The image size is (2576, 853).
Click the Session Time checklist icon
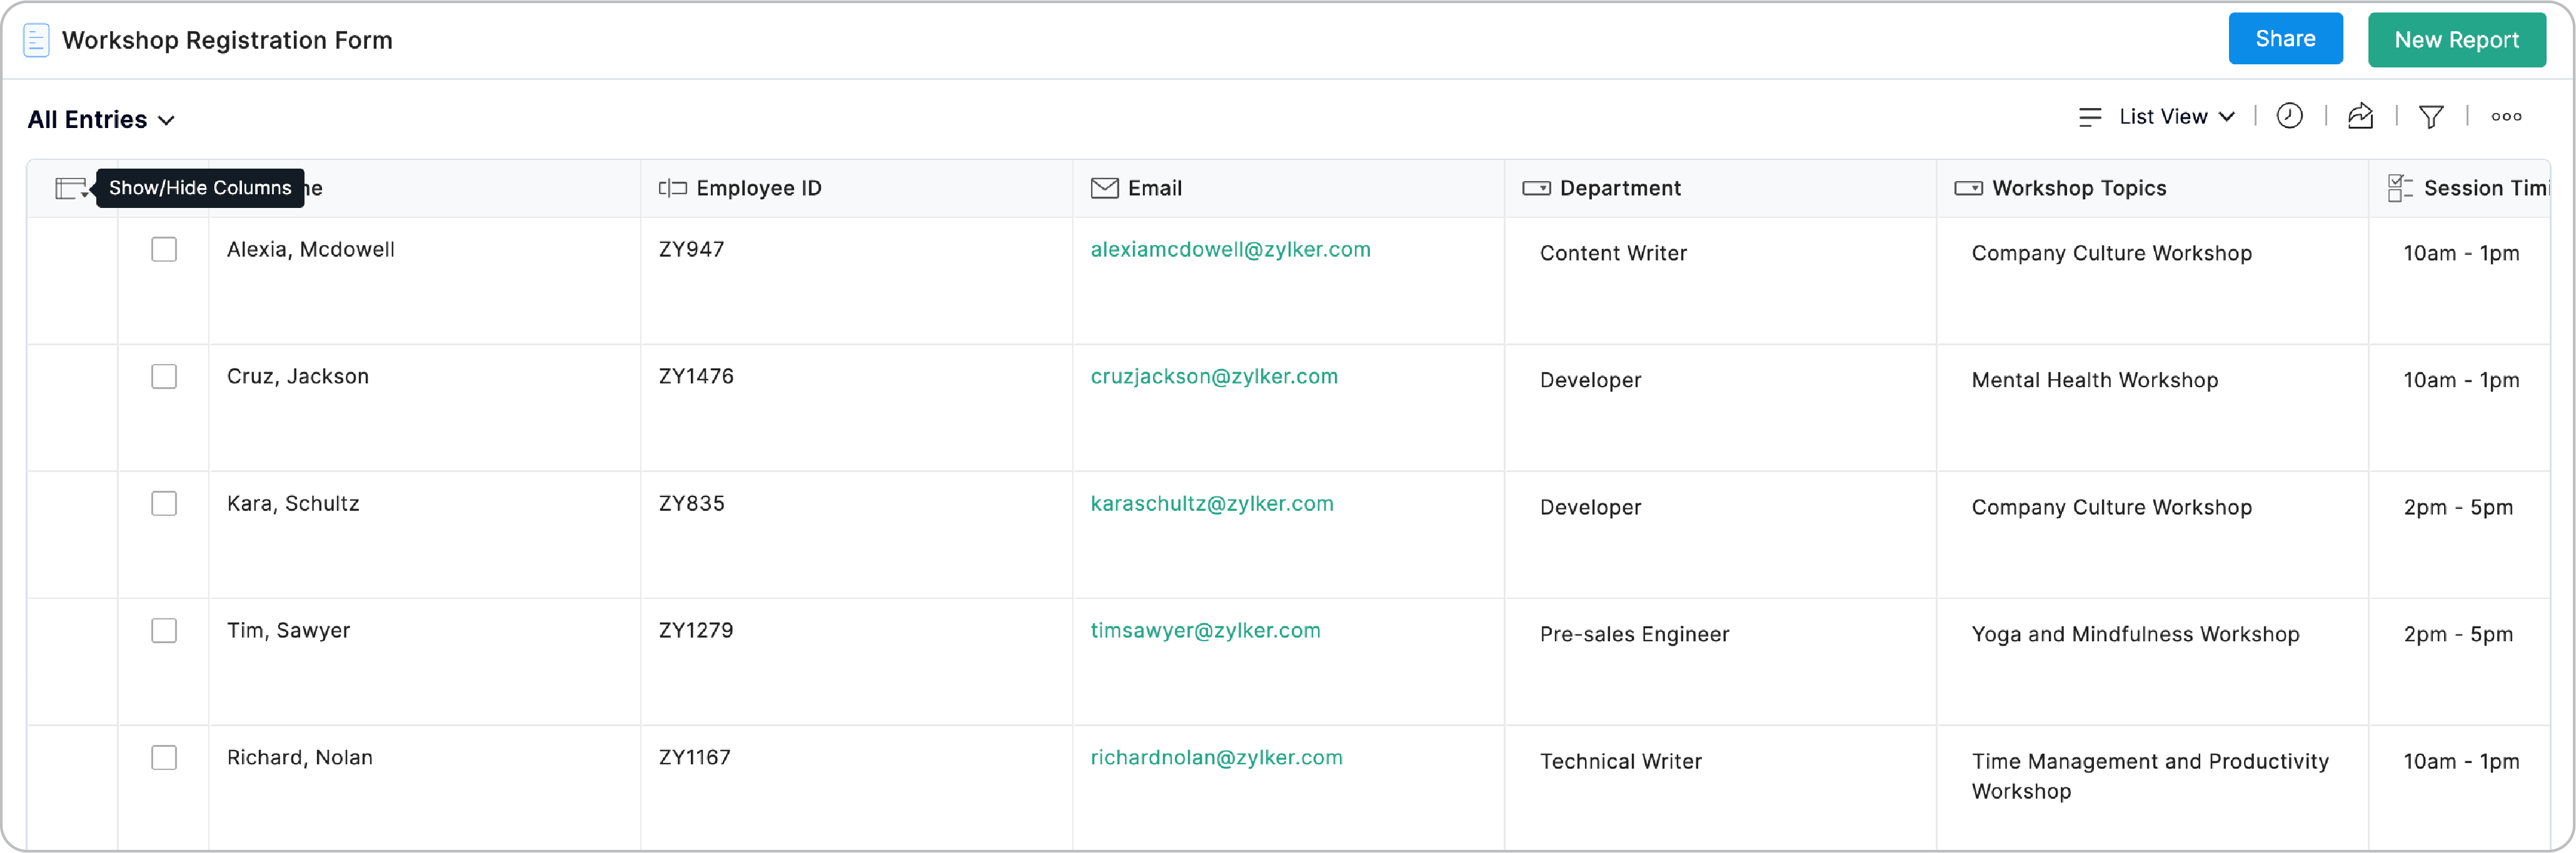(x=2399, y=188)
